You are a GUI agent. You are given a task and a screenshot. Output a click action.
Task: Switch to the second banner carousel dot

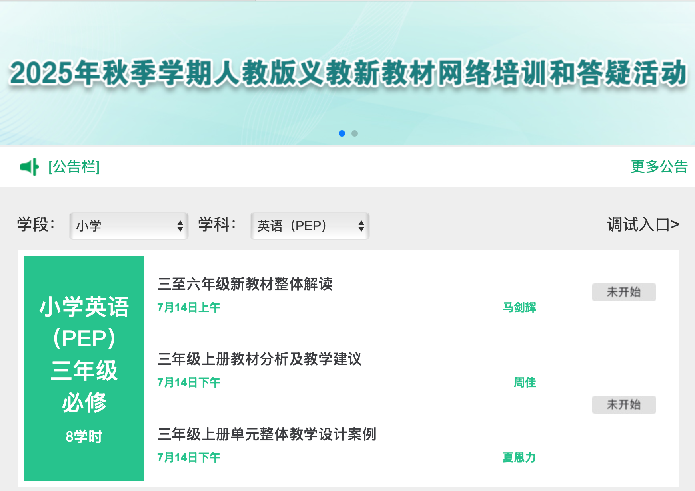point(355,133)
